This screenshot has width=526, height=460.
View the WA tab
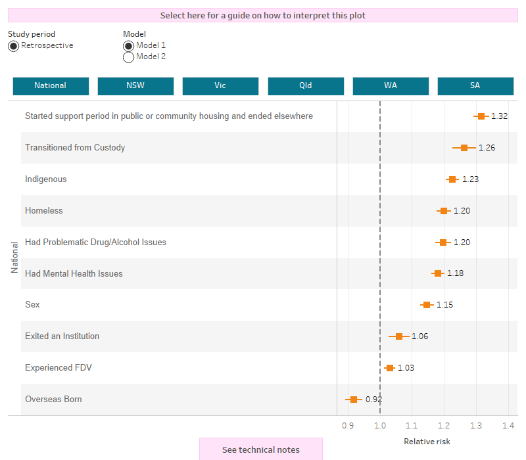[391, 85]
